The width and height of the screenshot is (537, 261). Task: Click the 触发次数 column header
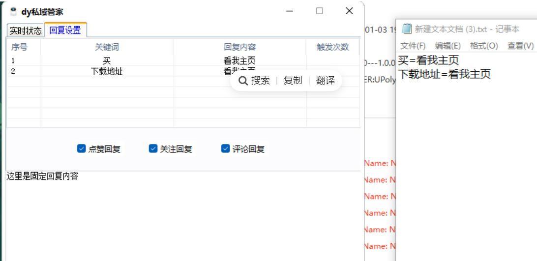[332, 47]
